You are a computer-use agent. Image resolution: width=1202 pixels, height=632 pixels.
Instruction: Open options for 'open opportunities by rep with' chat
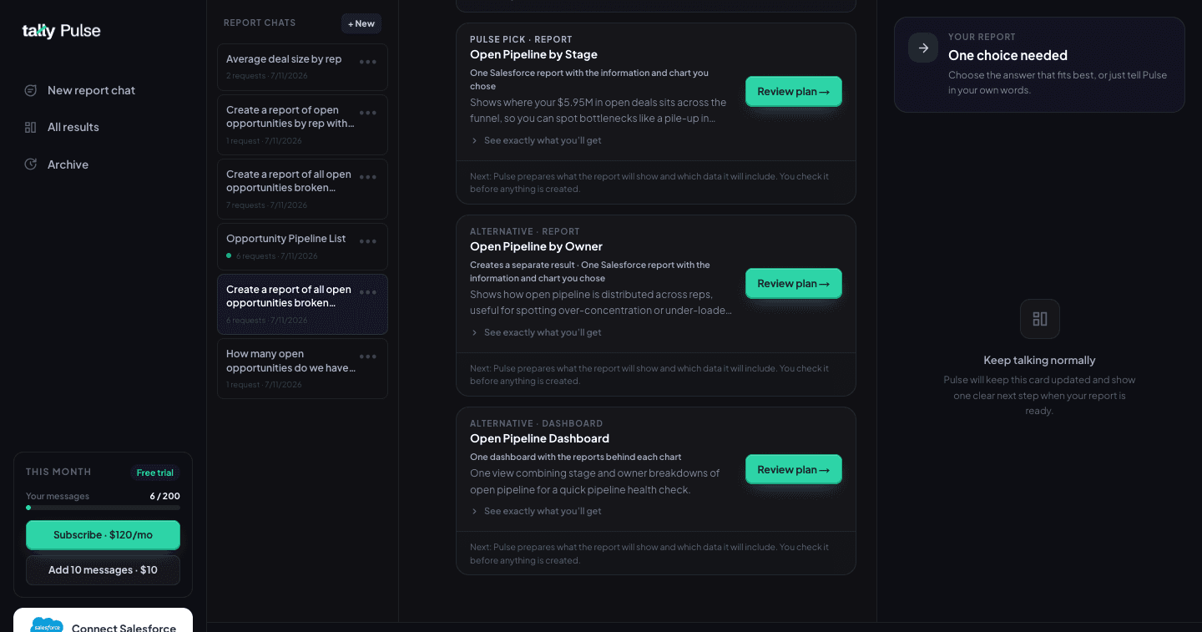tap(368, 113)
